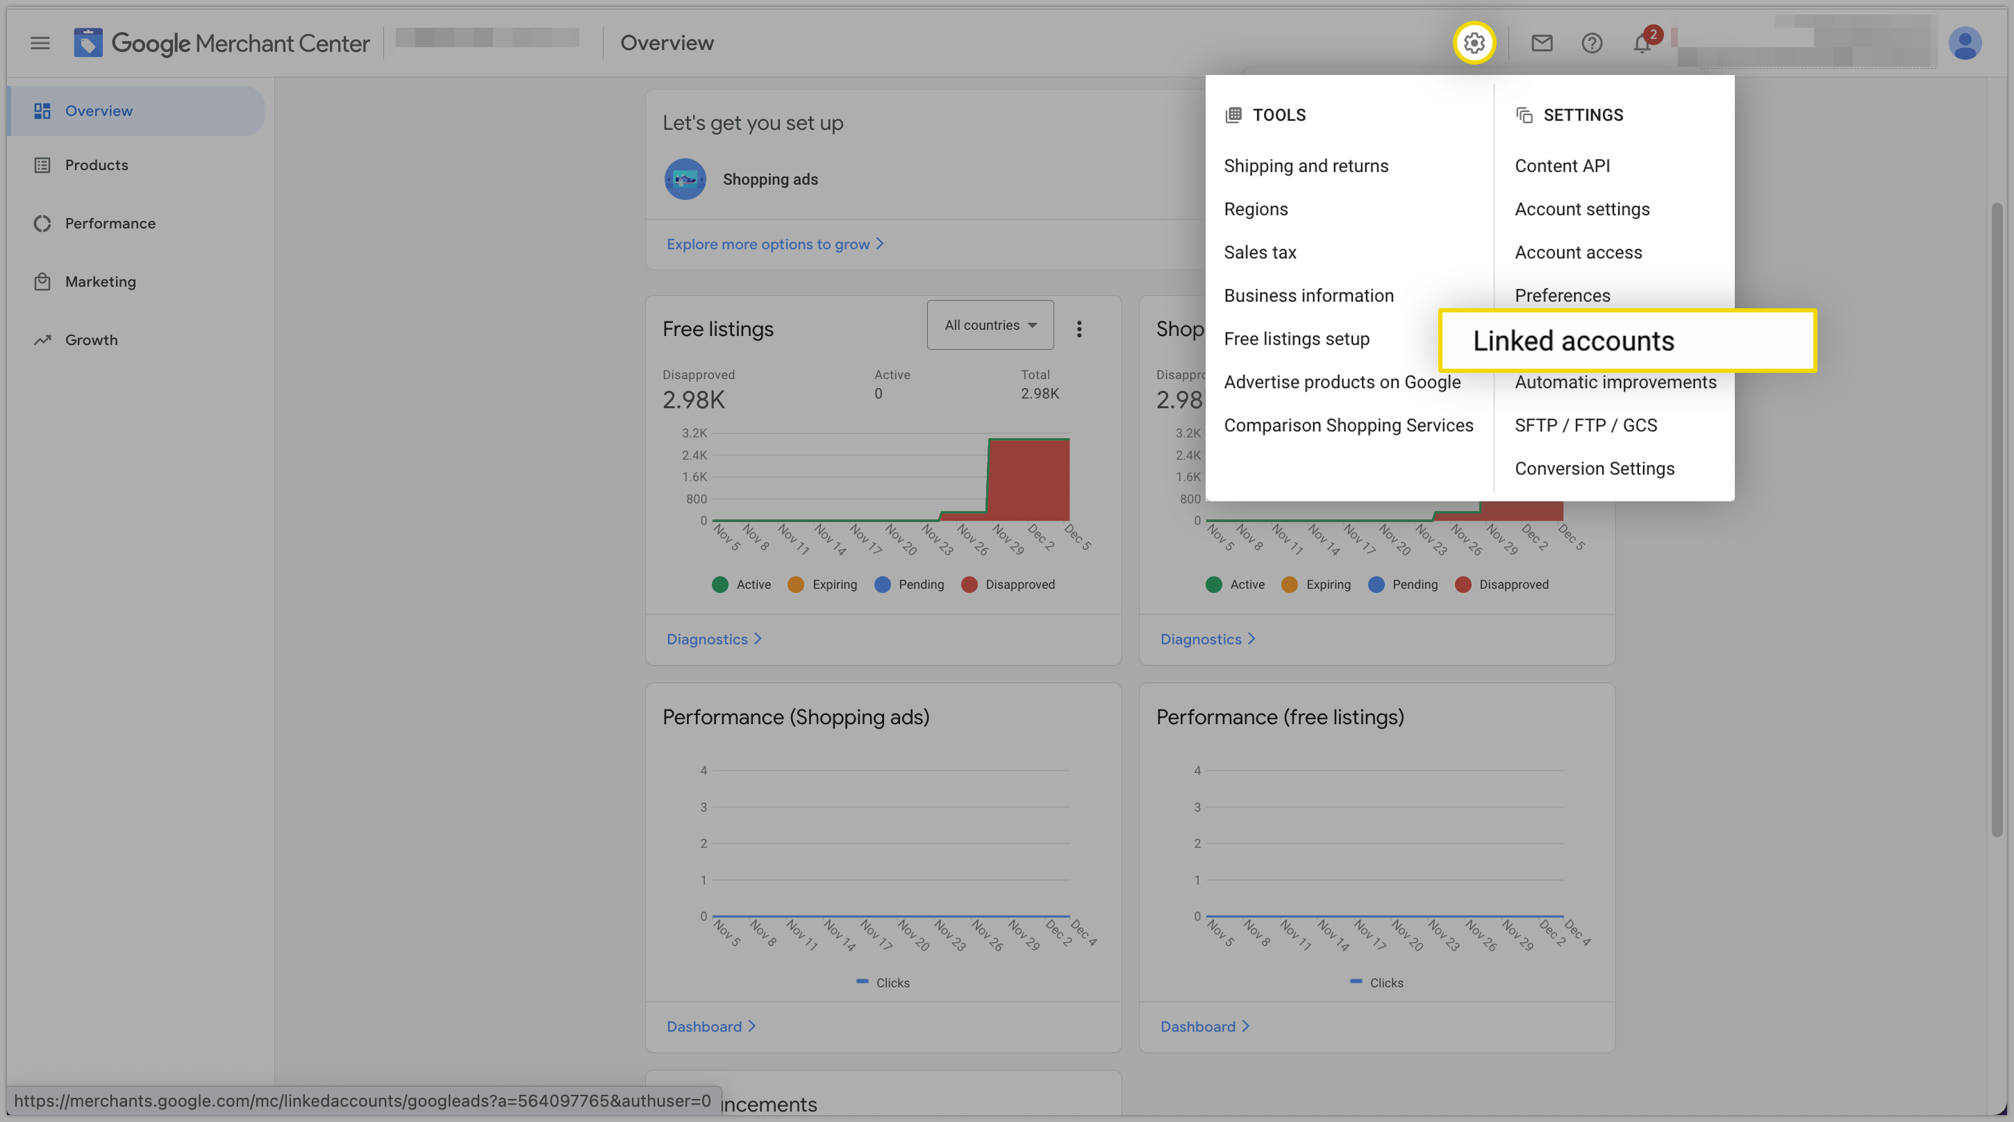The height and width of the screenshot is (1122, 2014).
Task: Open Content API settings
Action: (x=1562, y=166)
